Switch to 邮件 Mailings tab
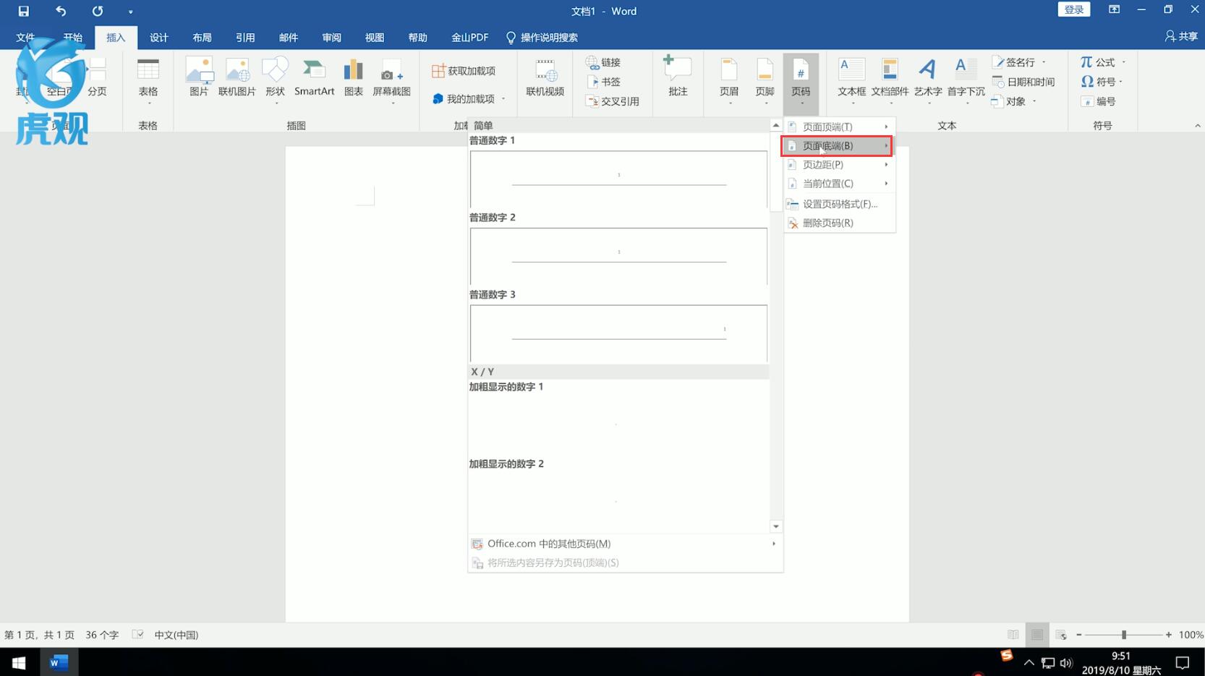1205x676 pixels. point(288,38)
